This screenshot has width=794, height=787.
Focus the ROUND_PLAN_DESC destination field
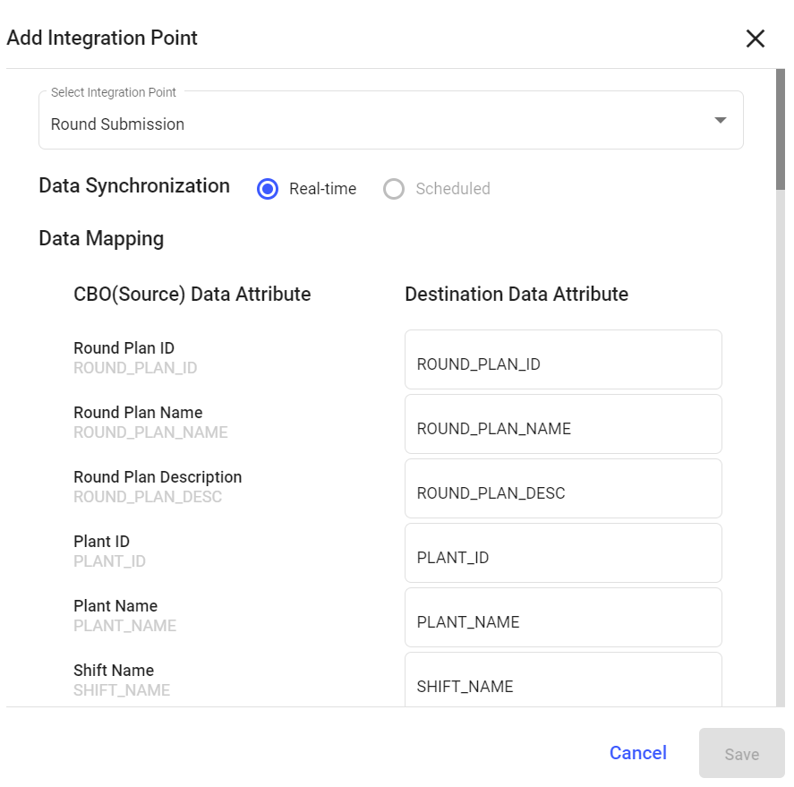(x=563, y=489)
